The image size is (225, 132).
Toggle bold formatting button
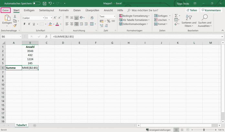pyautogui.click(x=25, y=24)
